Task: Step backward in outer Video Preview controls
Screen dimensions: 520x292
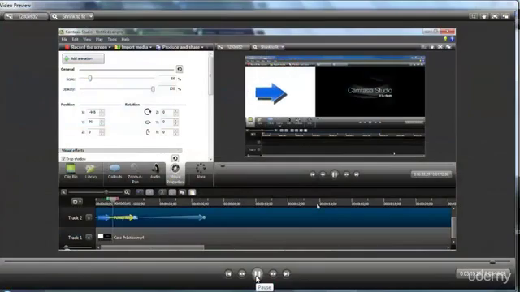Action: [242, 274]
